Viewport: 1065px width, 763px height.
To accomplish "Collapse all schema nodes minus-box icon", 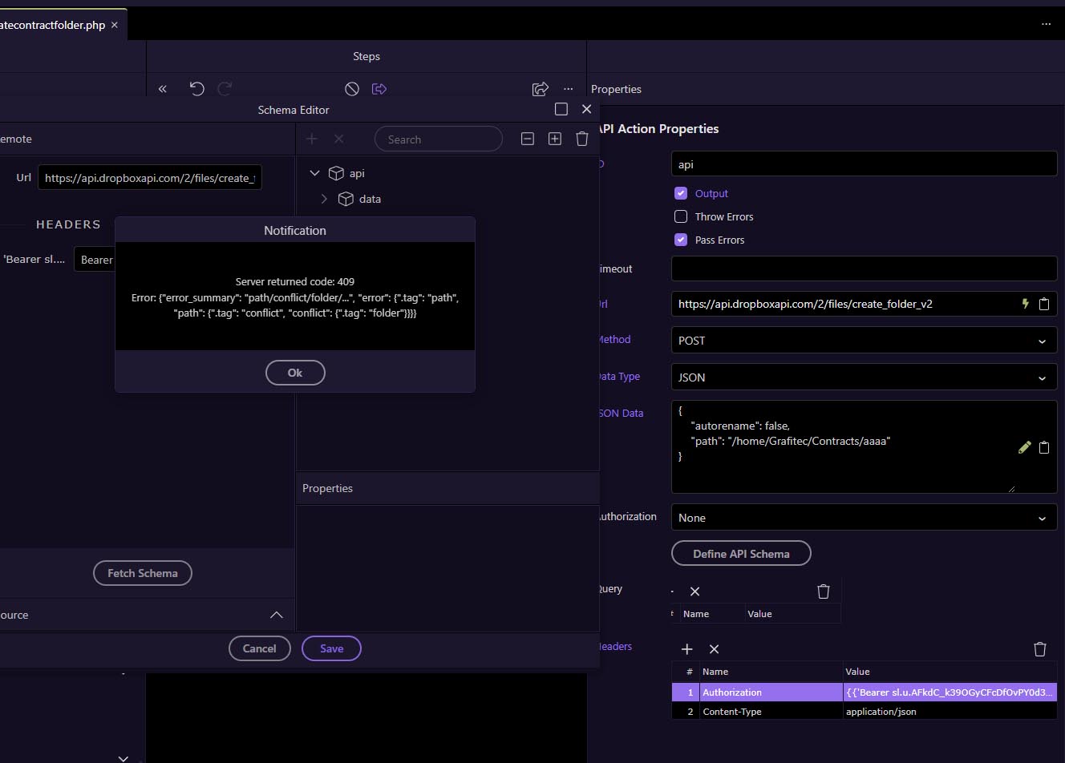I will point(528,139).
